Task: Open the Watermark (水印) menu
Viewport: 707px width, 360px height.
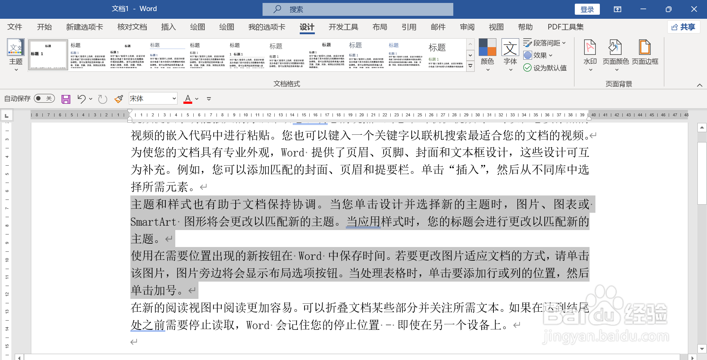Action: [590, 54]
